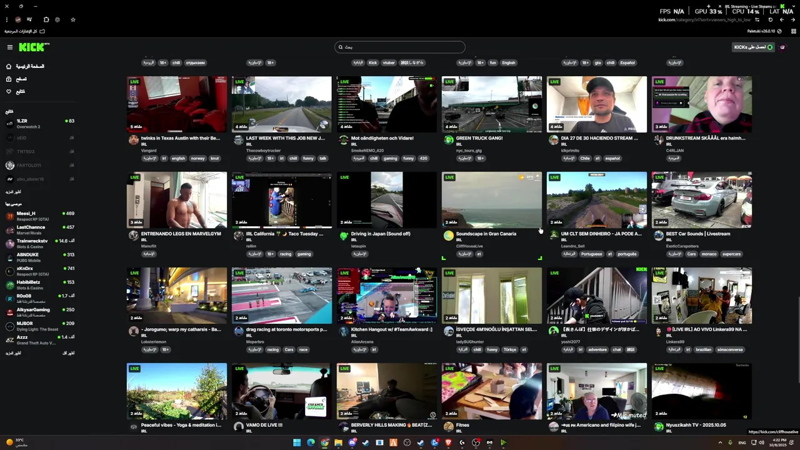Open the Kick sidebar hamburger menu
Viewport: 800px width, 450px height.
pyautogui.click(x=9, y=47)
